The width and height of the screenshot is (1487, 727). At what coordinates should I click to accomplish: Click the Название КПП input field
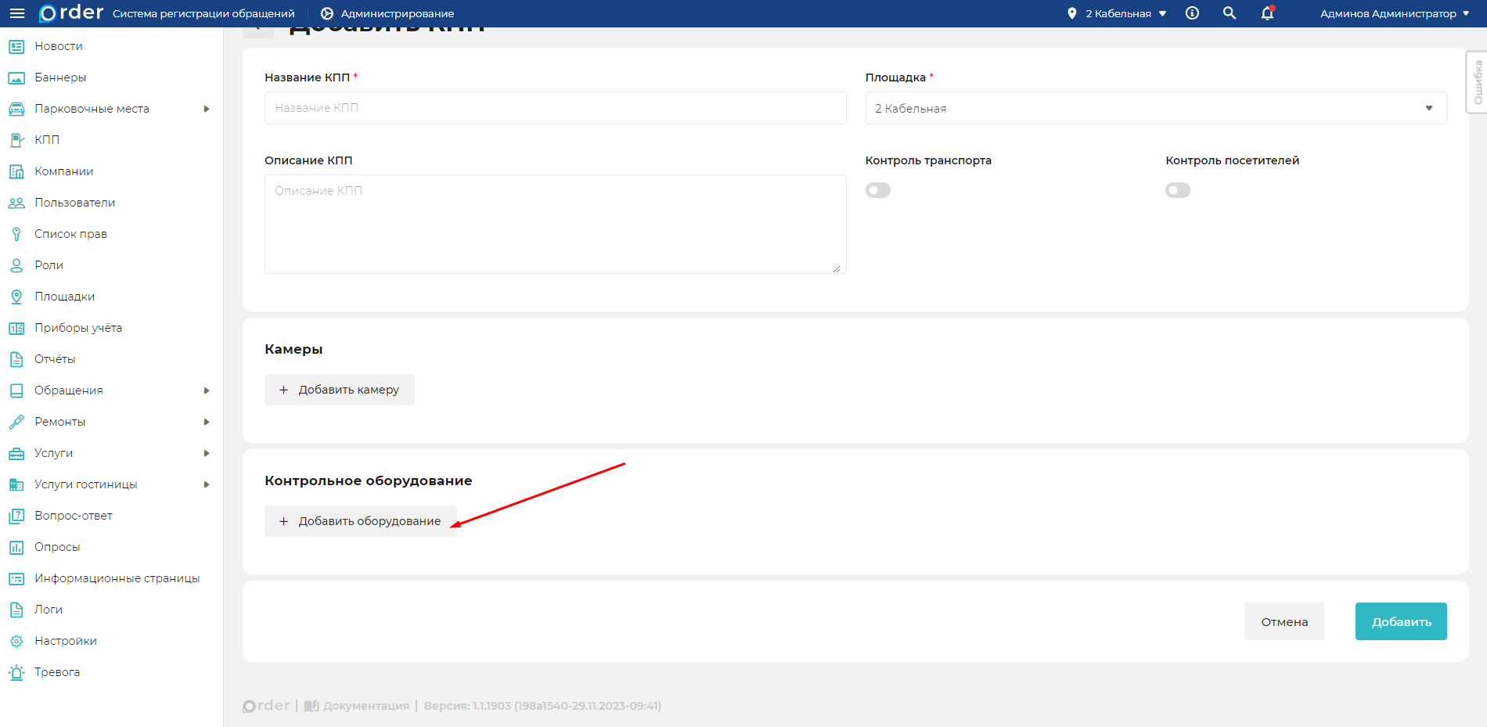[x=555, y=108]
